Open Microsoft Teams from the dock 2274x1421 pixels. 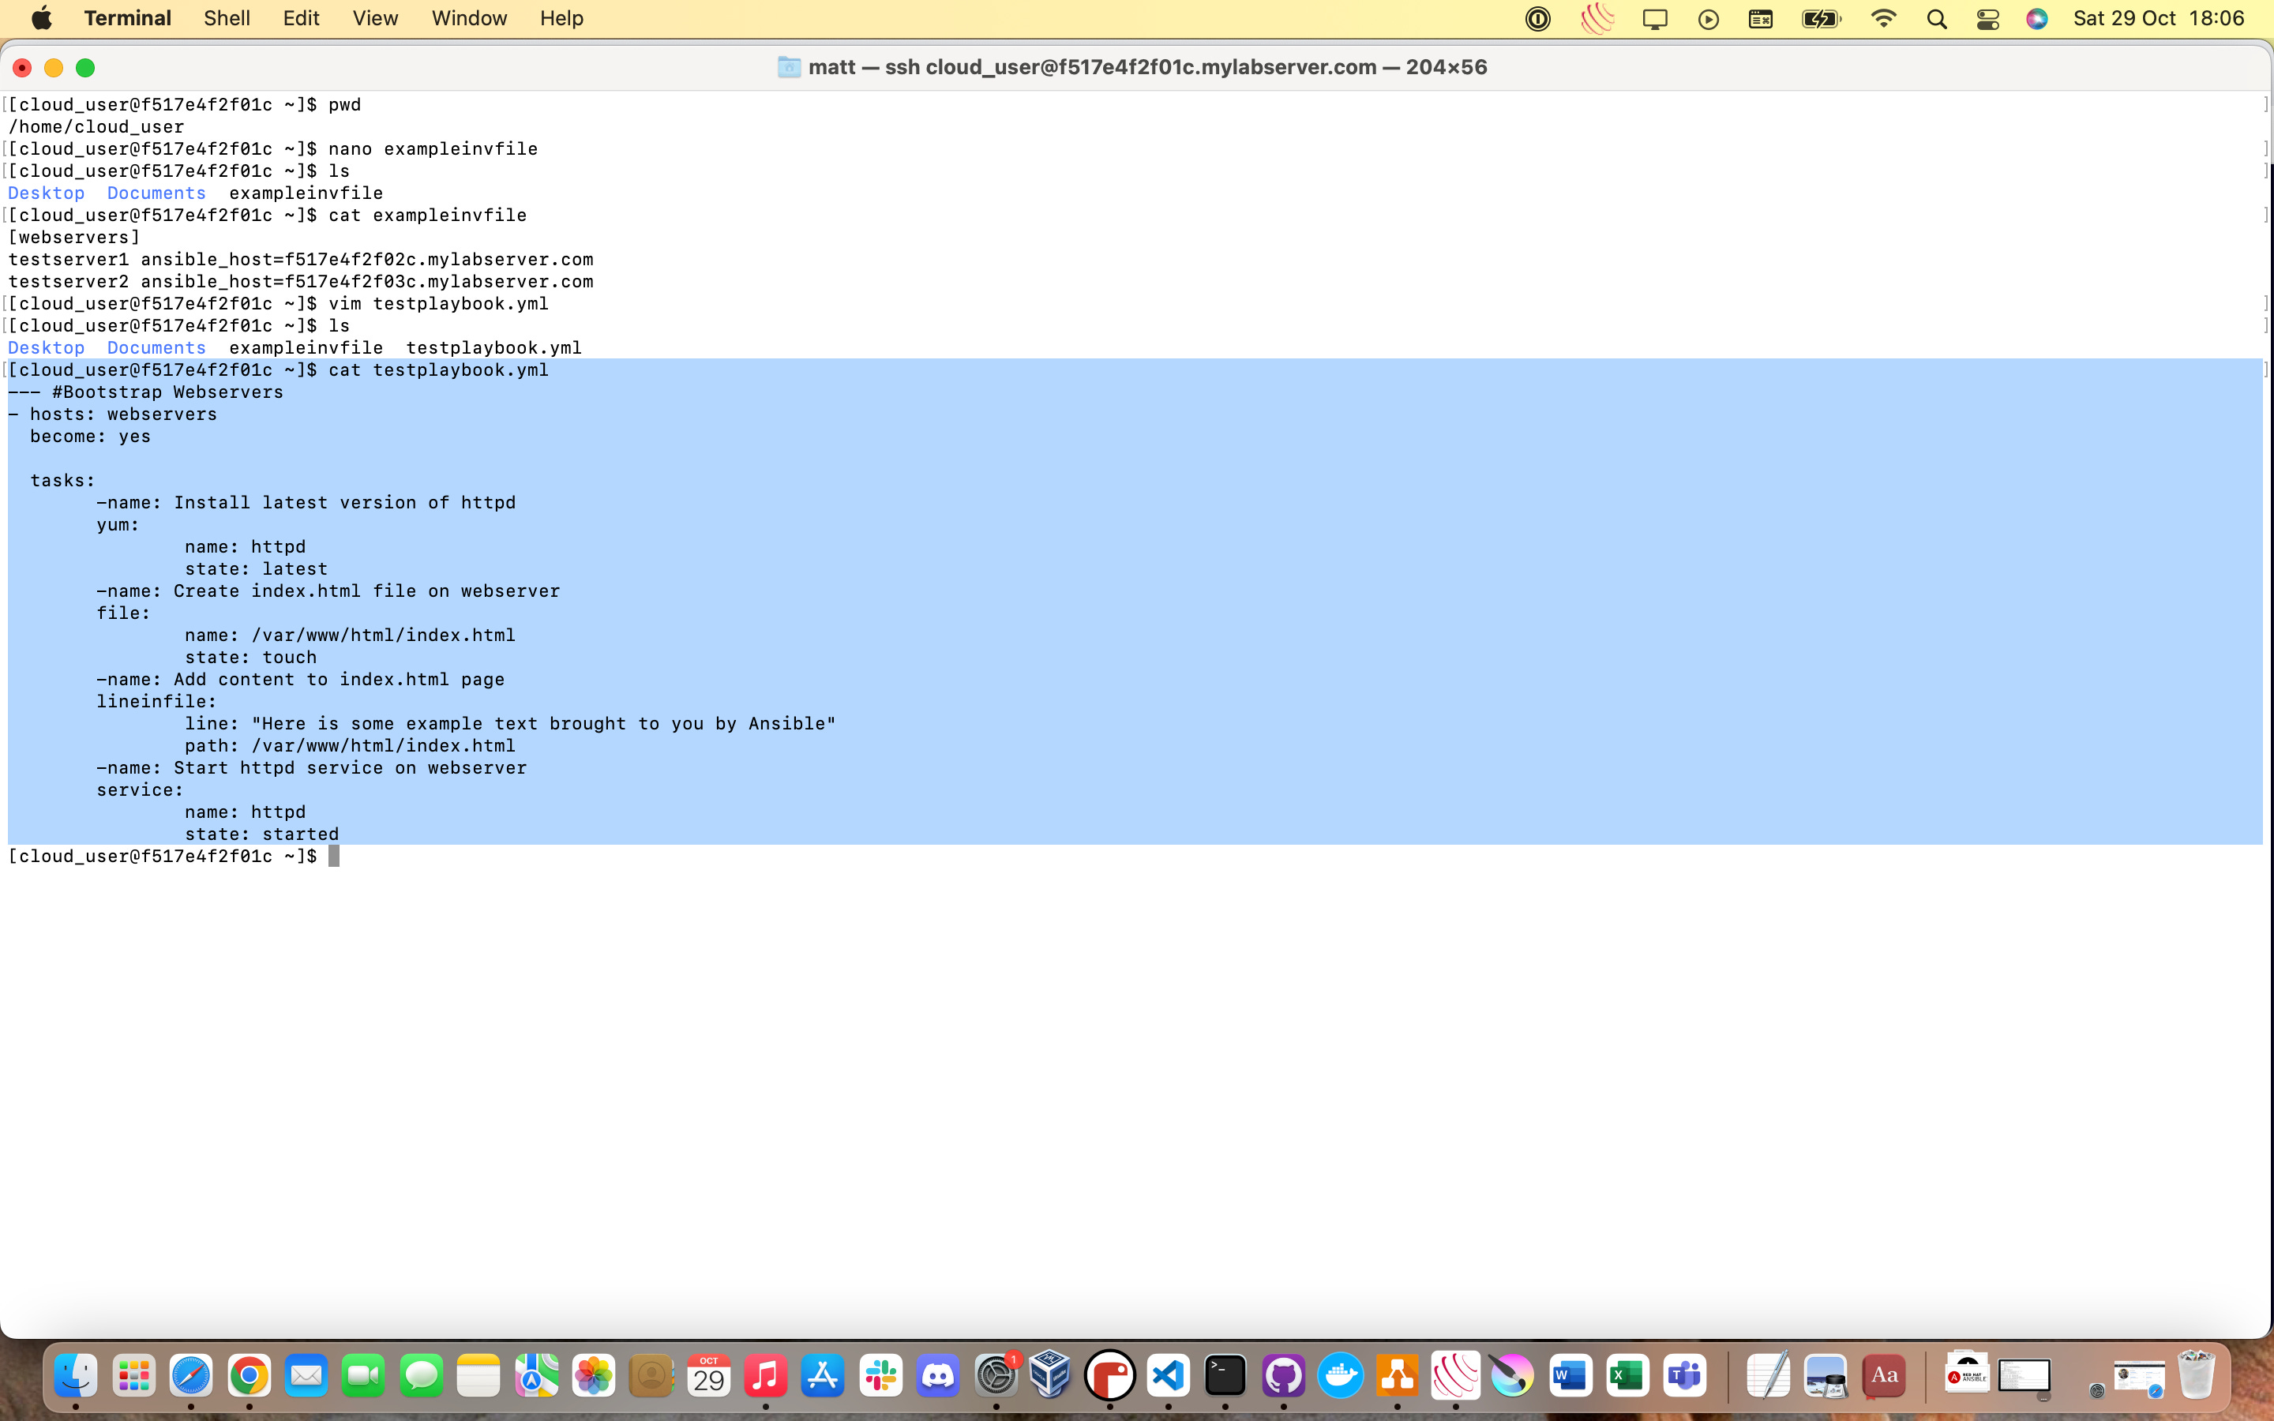pos(1685,1376)
